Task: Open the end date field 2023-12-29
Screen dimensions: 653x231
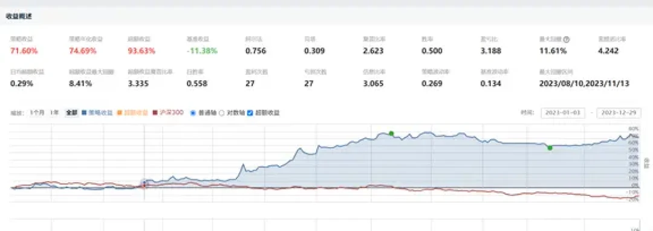Action: pos(619,113)
